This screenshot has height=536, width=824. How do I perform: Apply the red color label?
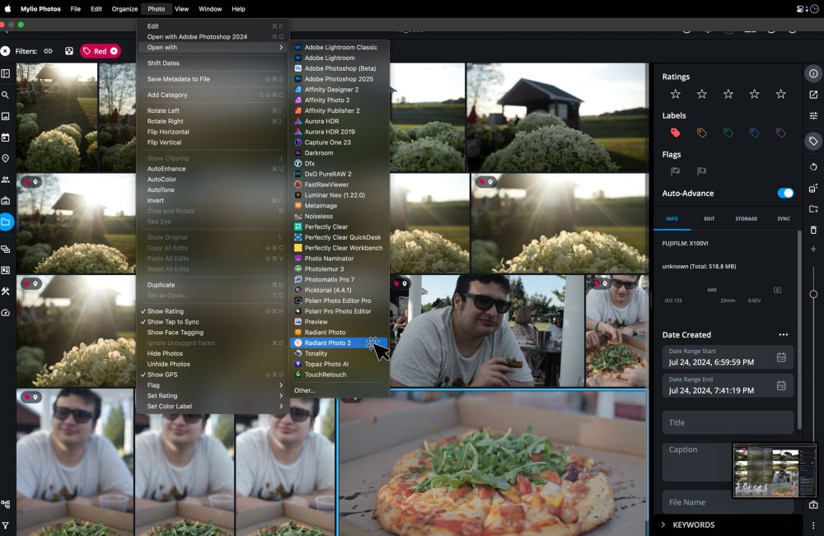click(x=676, y=133)
